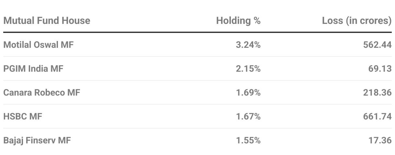Select the 1.67% holding percentage
Image resolution: width=395 pixels, height=155 pixels.
(x=248, y=117)
